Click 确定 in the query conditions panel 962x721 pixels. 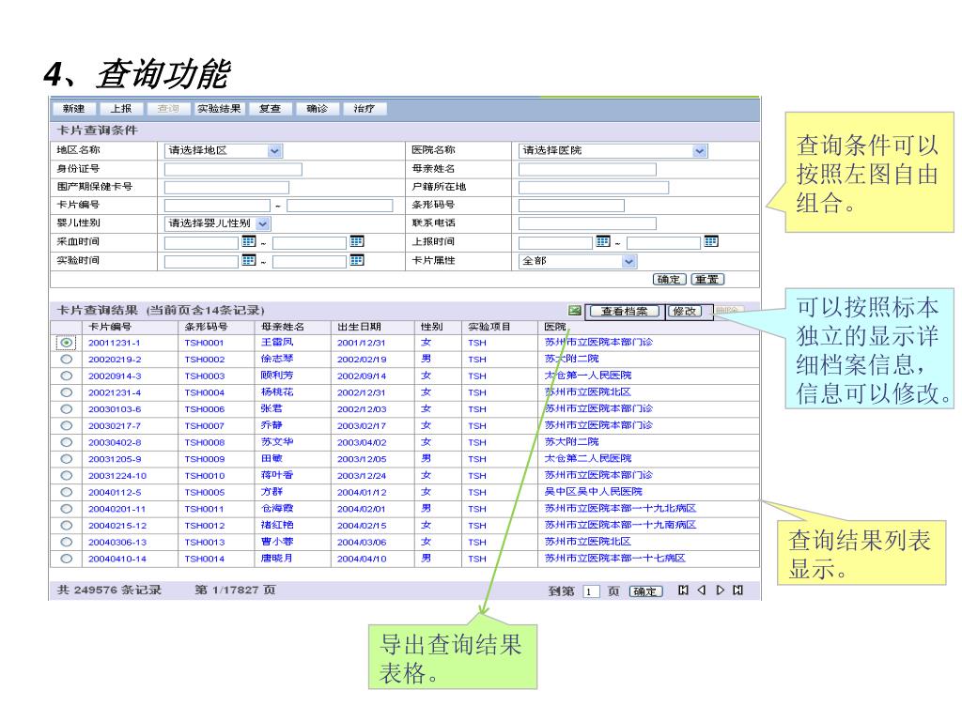[x=669, y=280]
